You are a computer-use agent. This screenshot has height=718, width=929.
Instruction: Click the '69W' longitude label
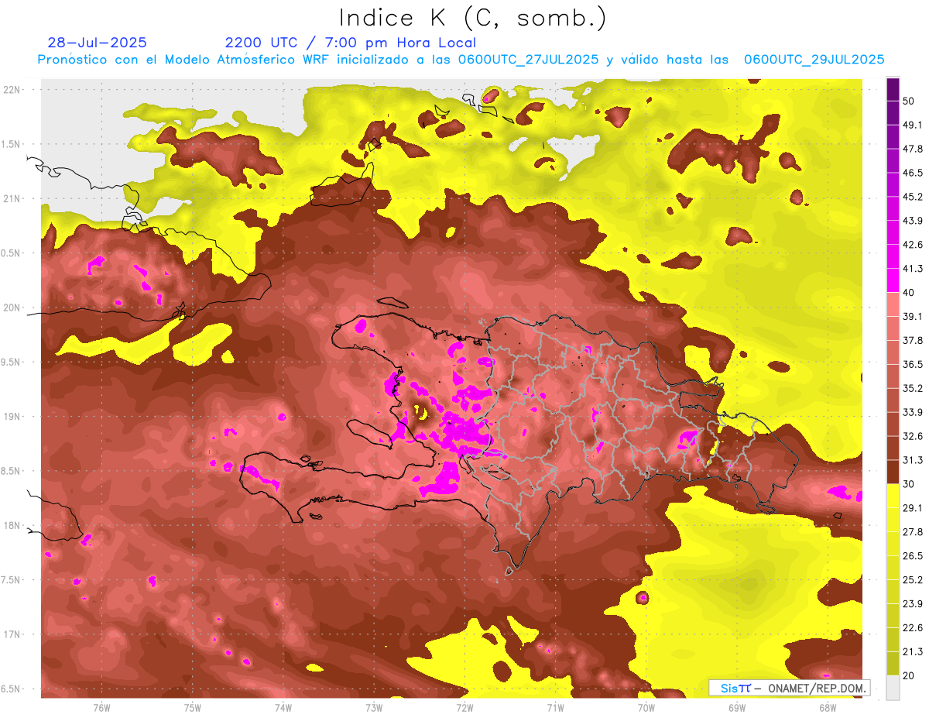click(x=737, y=708)
